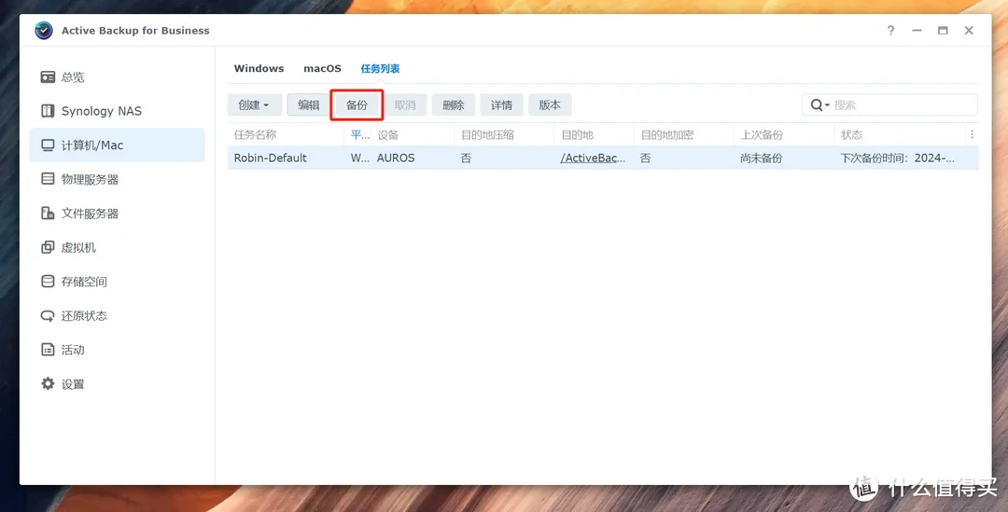Image resolution: width=1008 pixels, height=512 pixels.
Task: Click the 虚拟机 virtual machine icon
Action: pyautogui.click(x=49, y=247)
